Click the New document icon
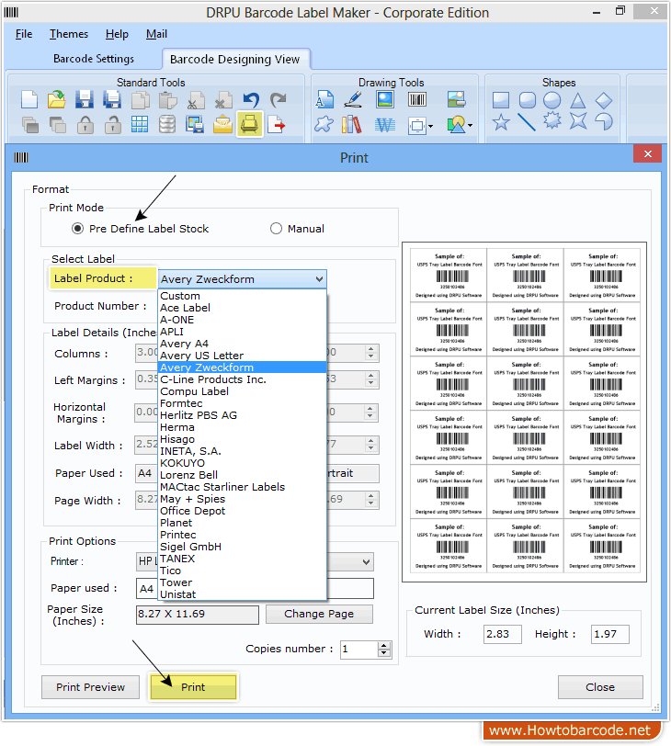Viewport: 671px width, 746px height. [x=29, y=100]
